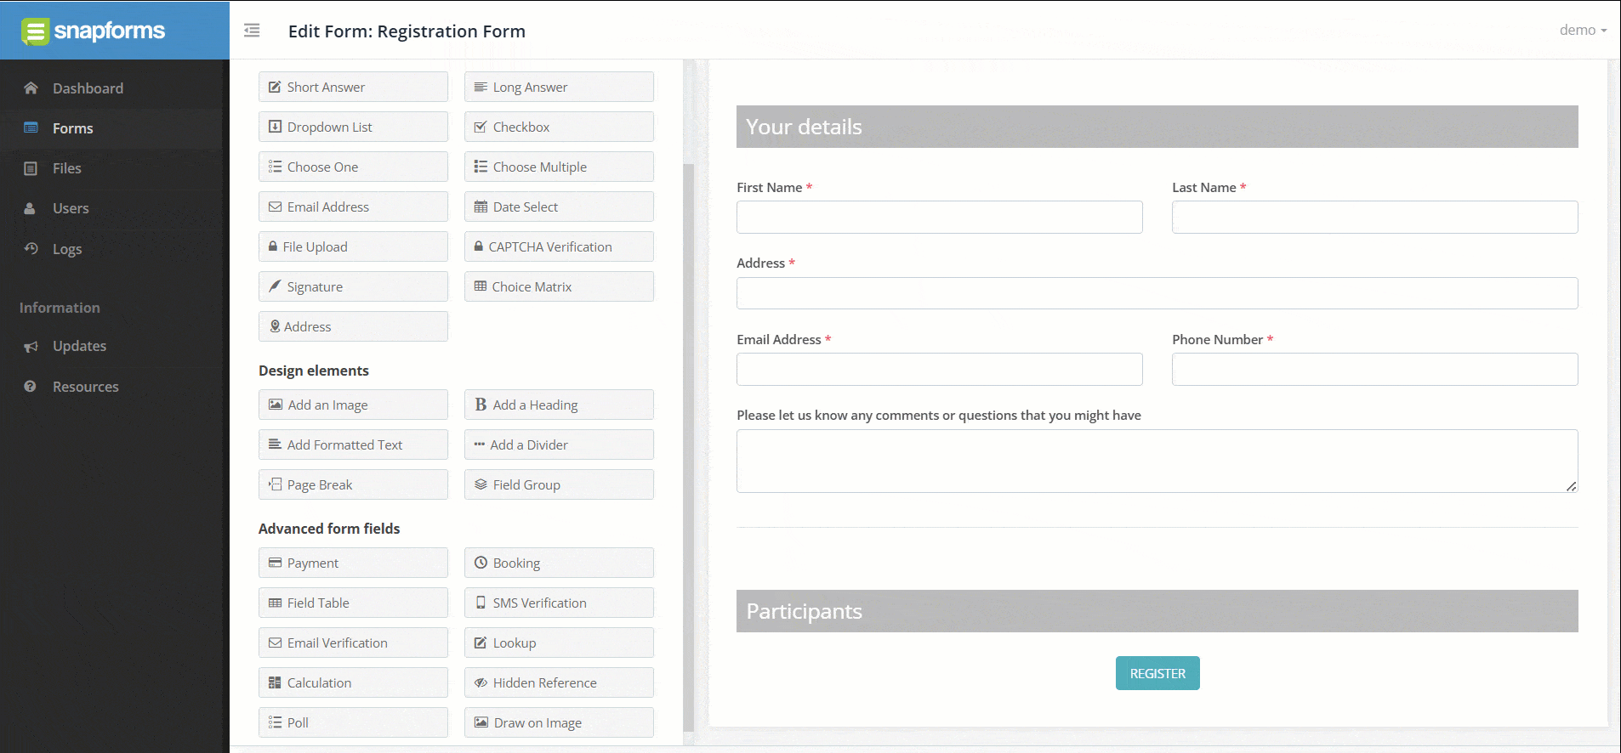
Task: Click the Email Address envelope icon
Action: pyautogui.click(x=275, y=207)
